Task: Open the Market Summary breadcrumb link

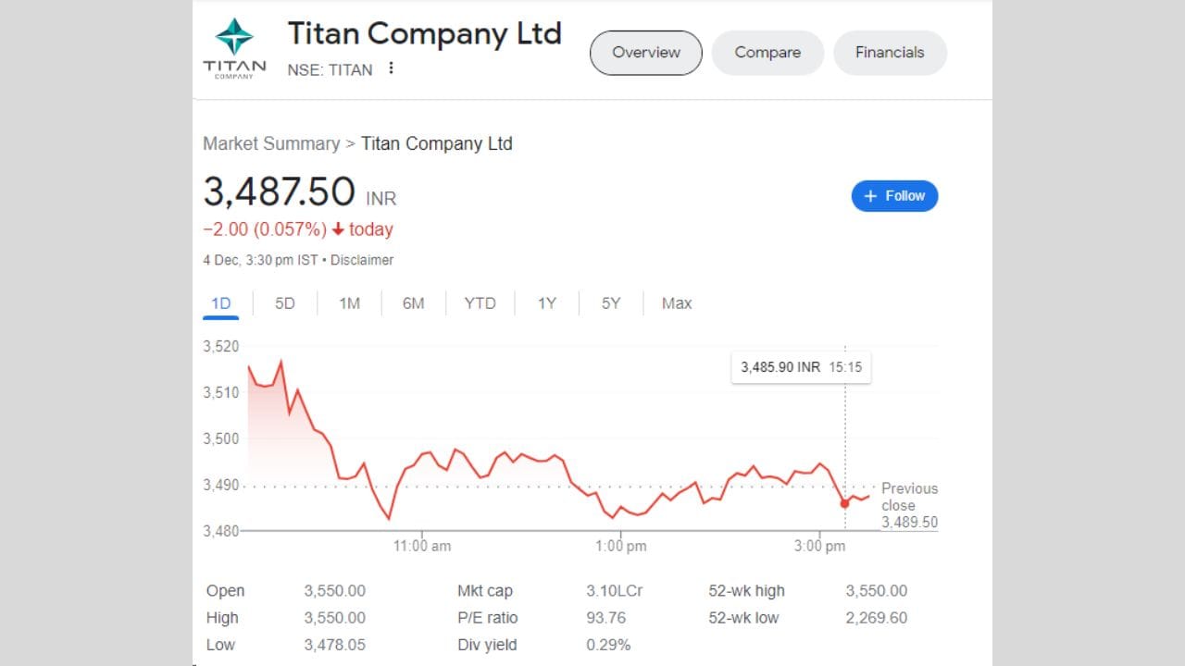Action: [x=271, y=143]
